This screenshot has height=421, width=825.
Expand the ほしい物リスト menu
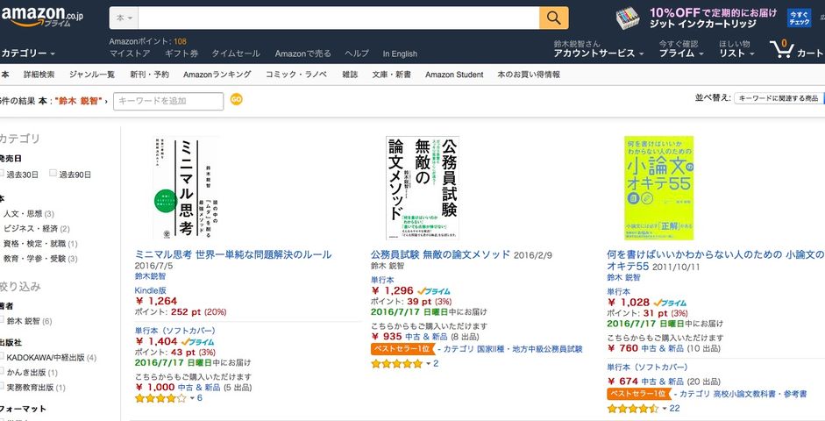click(x=736, y=49)
